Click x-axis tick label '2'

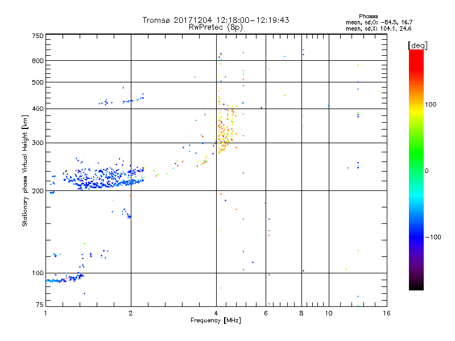131,313
